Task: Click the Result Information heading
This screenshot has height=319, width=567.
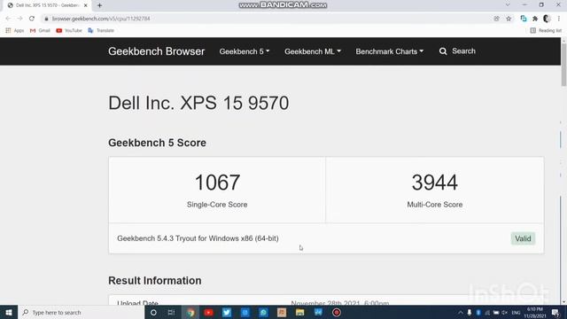Action: click(155, 281)
